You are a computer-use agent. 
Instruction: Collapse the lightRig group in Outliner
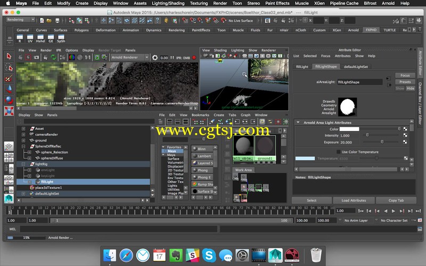23,164
